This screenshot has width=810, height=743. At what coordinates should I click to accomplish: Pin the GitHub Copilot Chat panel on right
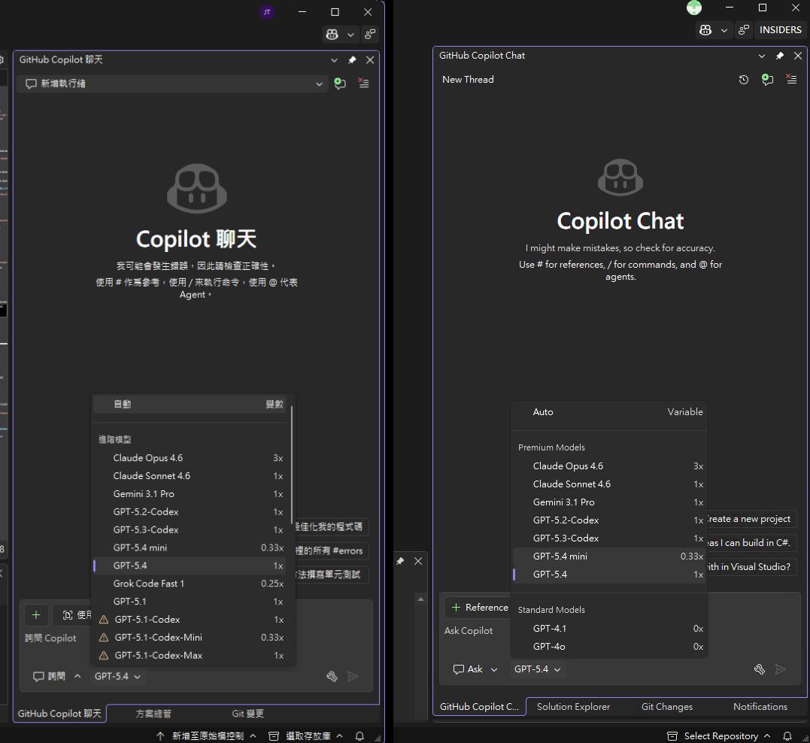[x=780, y=56]
